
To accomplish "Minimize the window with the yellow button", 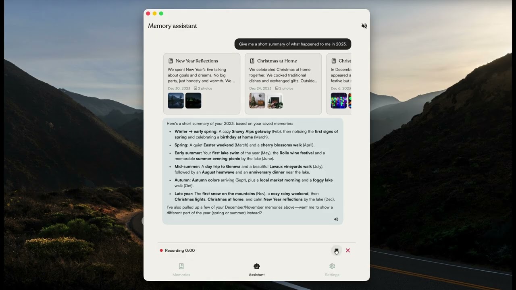I will 154,14.
